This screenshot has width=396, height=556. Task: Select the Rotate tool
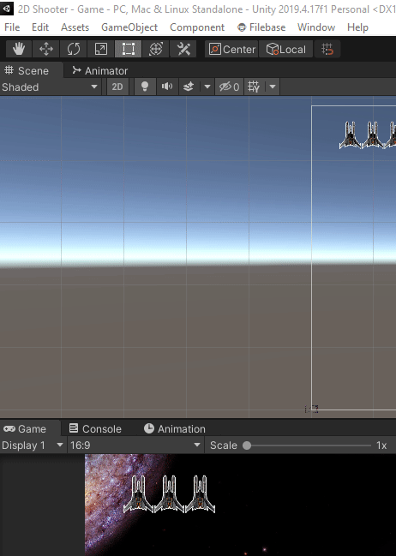pyautogui.click(x=74, y=49)
